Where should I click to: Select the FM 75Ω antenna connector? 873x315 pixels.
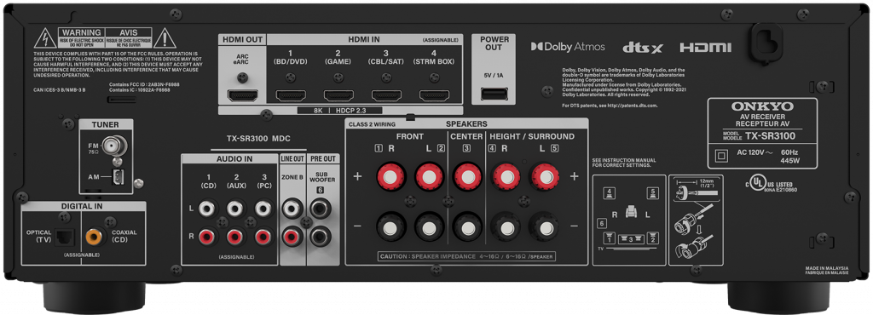pyautogui.click(x=113, y=146)
